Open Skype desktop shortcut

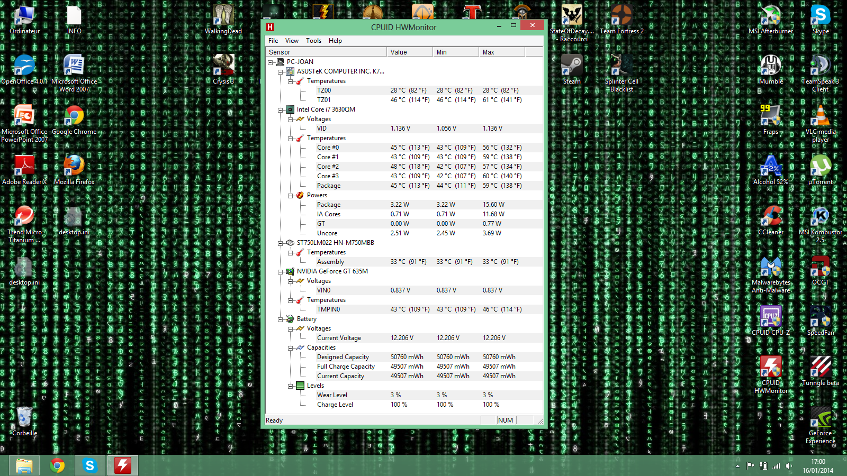point(821,20)
